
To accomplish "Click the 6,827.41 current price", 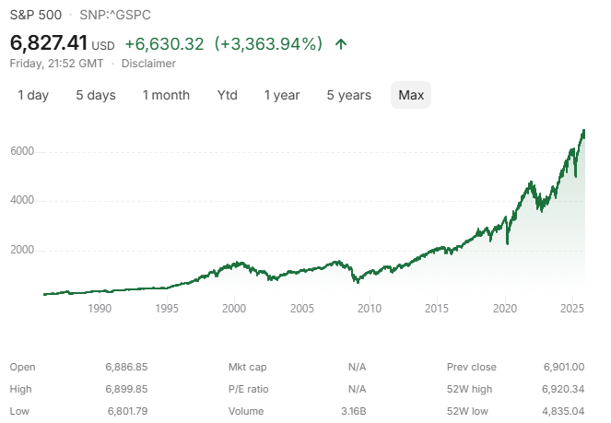I will click(x=49, y=42).
